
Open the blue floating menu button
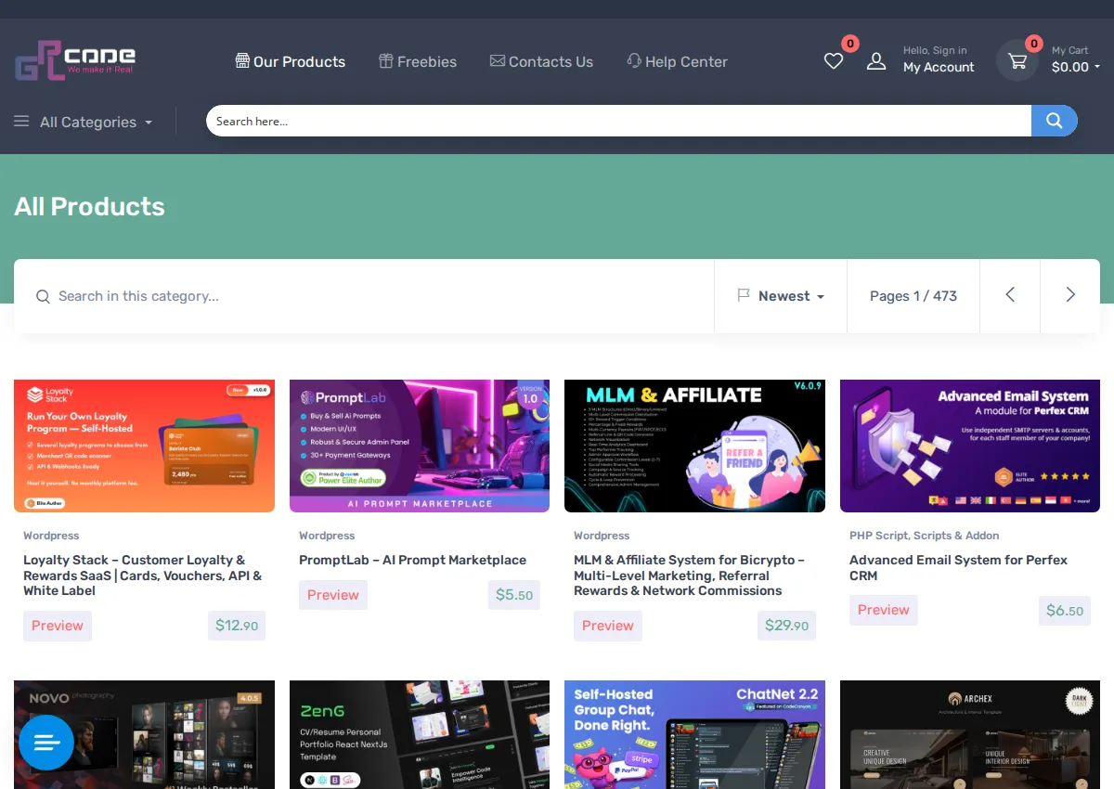(46, 743)
